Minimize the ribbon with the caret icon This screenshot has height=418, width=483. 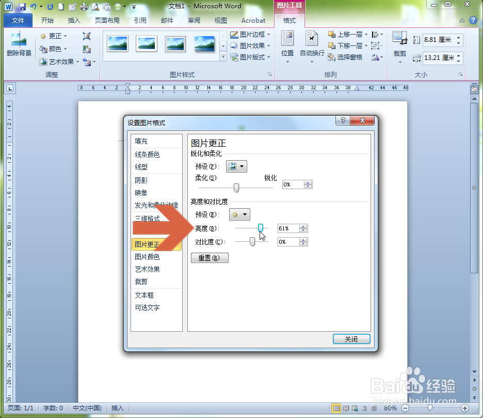point(462,21)
